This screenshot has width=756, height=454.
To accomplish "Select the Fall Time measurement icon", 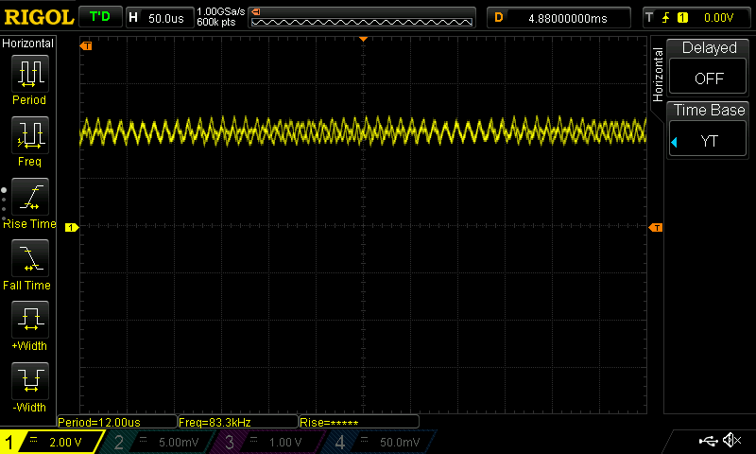I will tap(30, 258).
